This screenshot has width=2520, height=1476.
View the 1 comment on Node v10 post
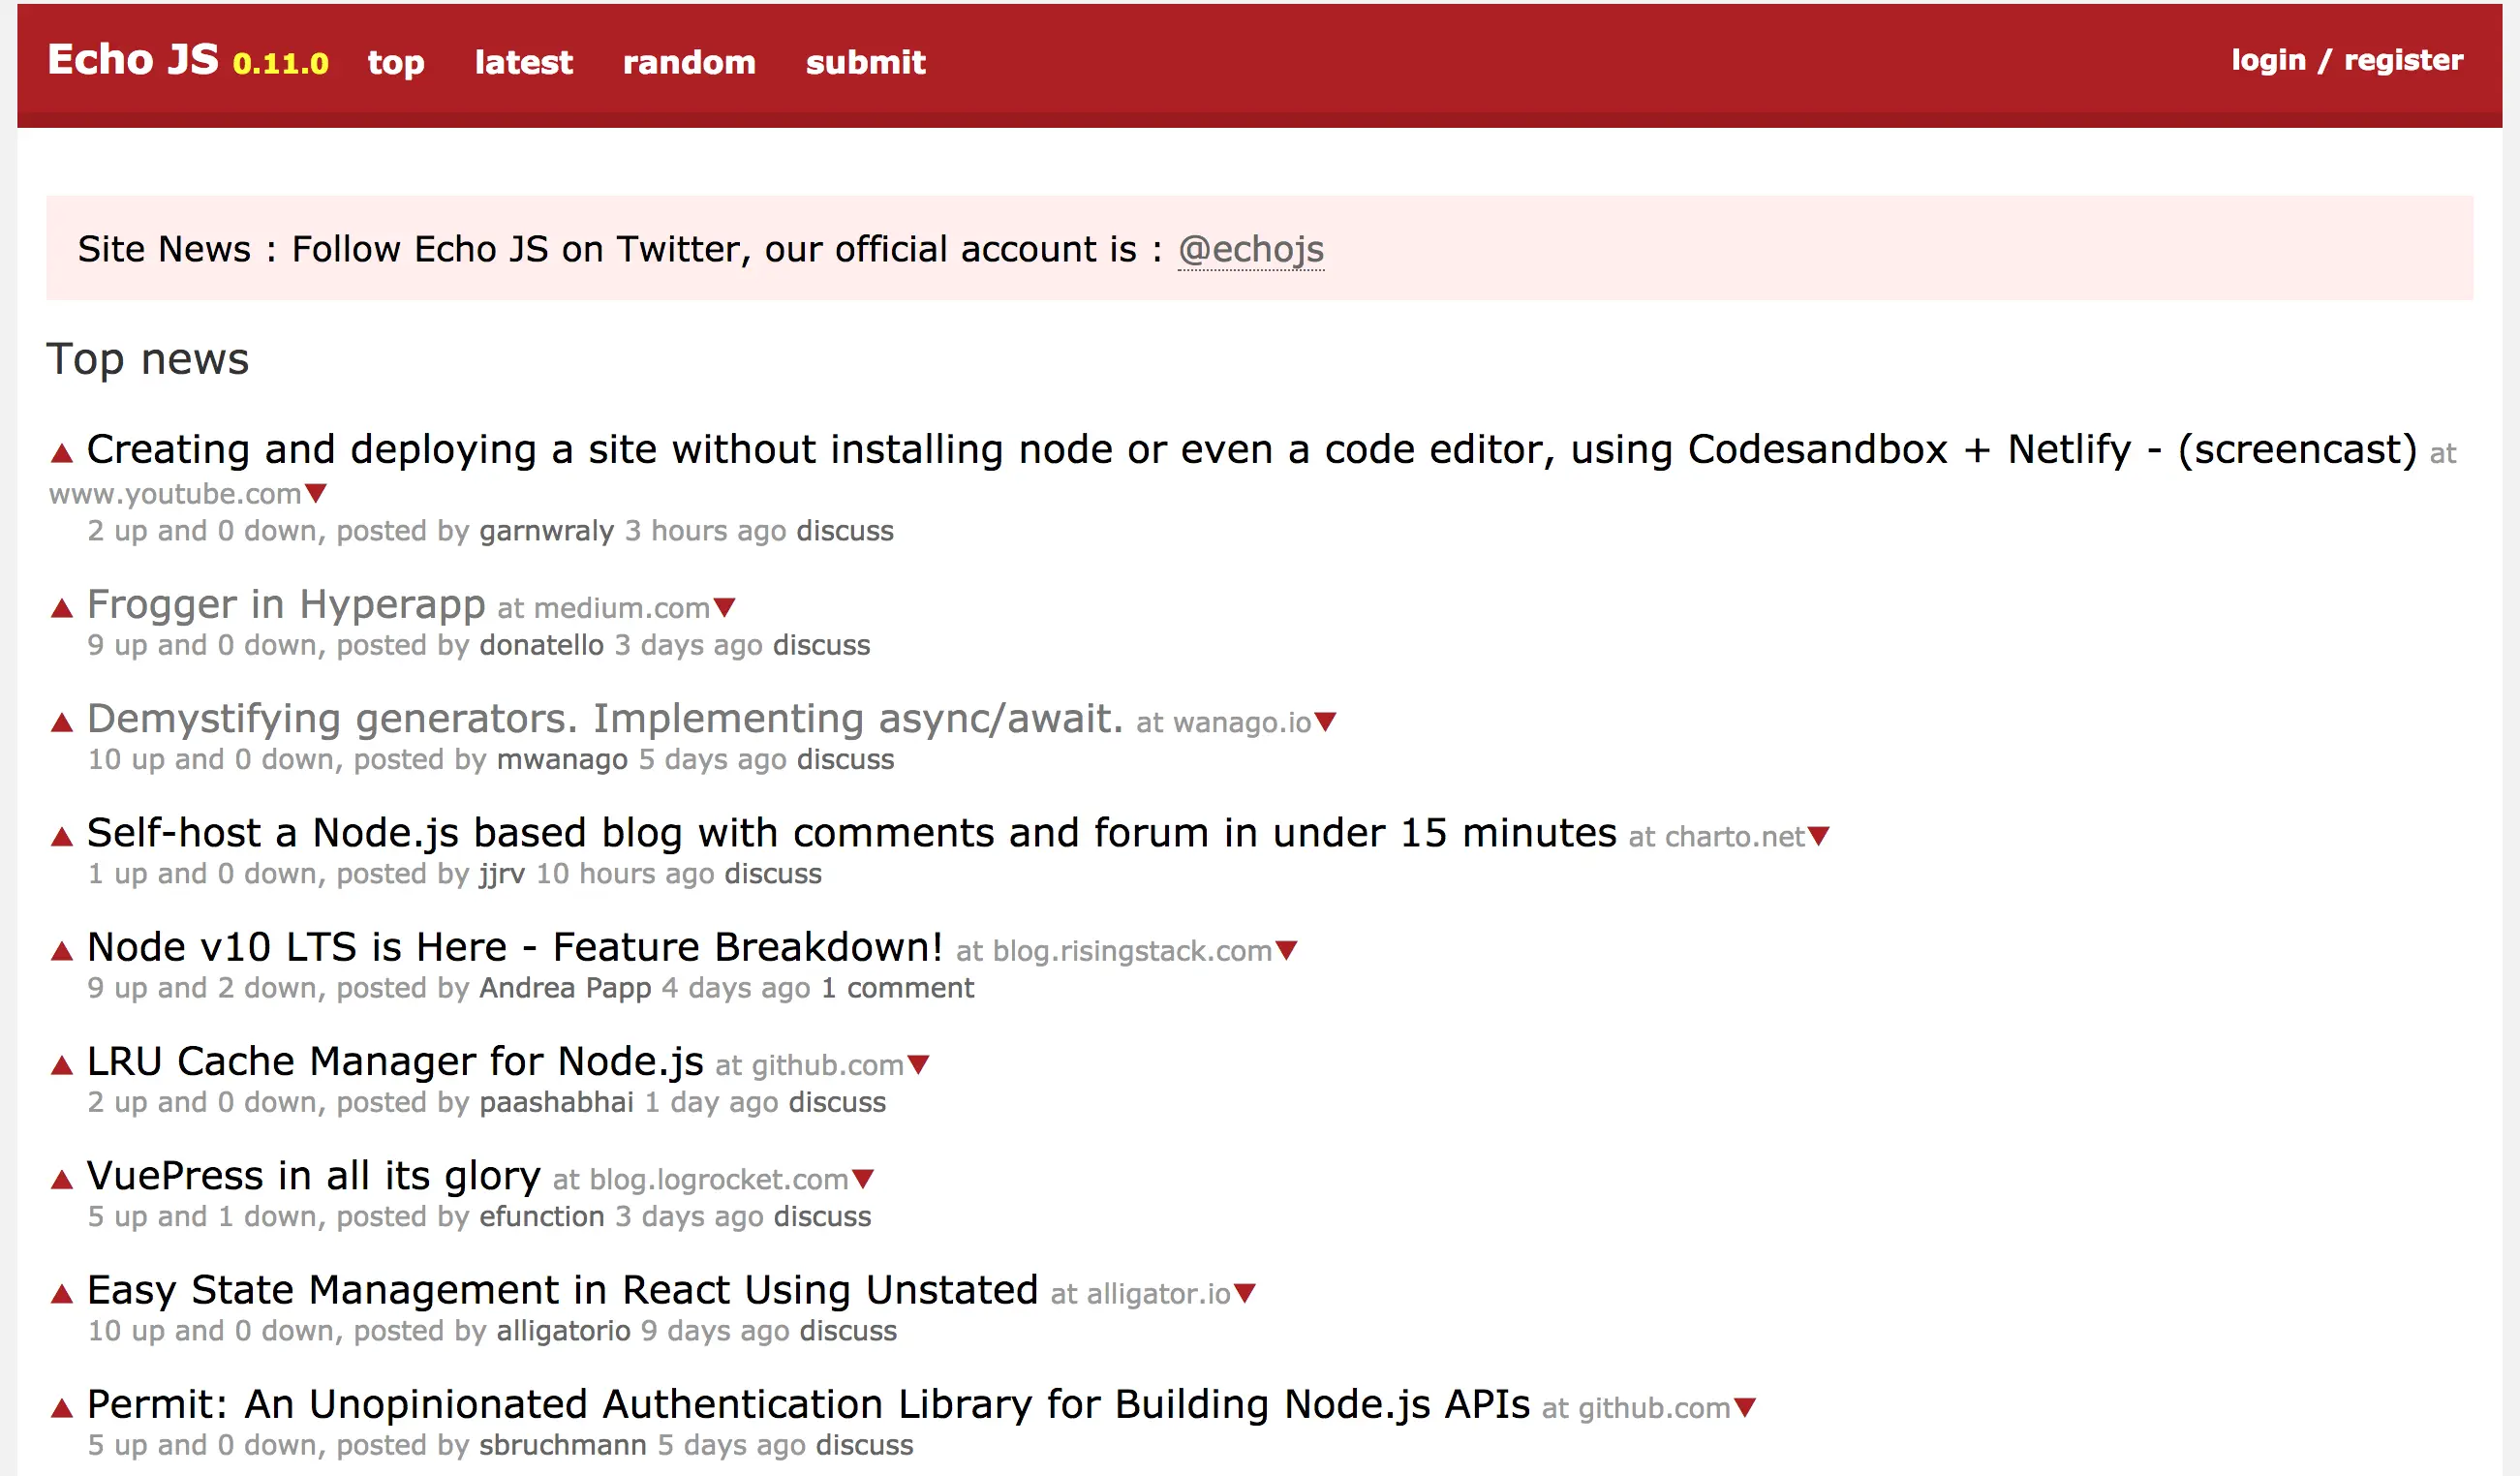click(897, 988)
